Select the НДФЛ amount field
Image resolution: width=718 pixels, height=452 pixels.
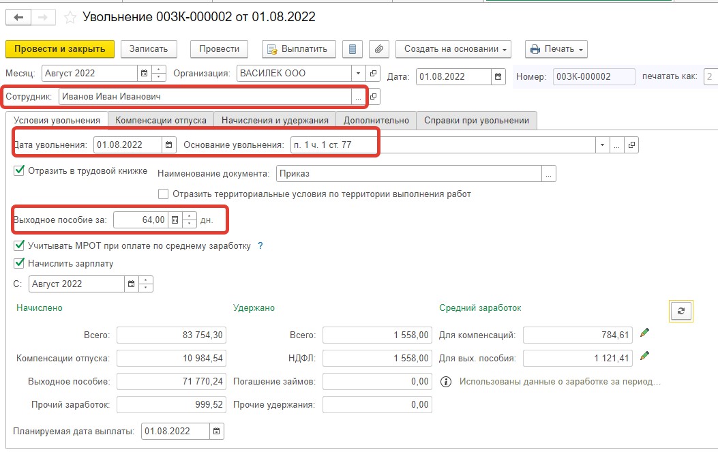point(377,358)
